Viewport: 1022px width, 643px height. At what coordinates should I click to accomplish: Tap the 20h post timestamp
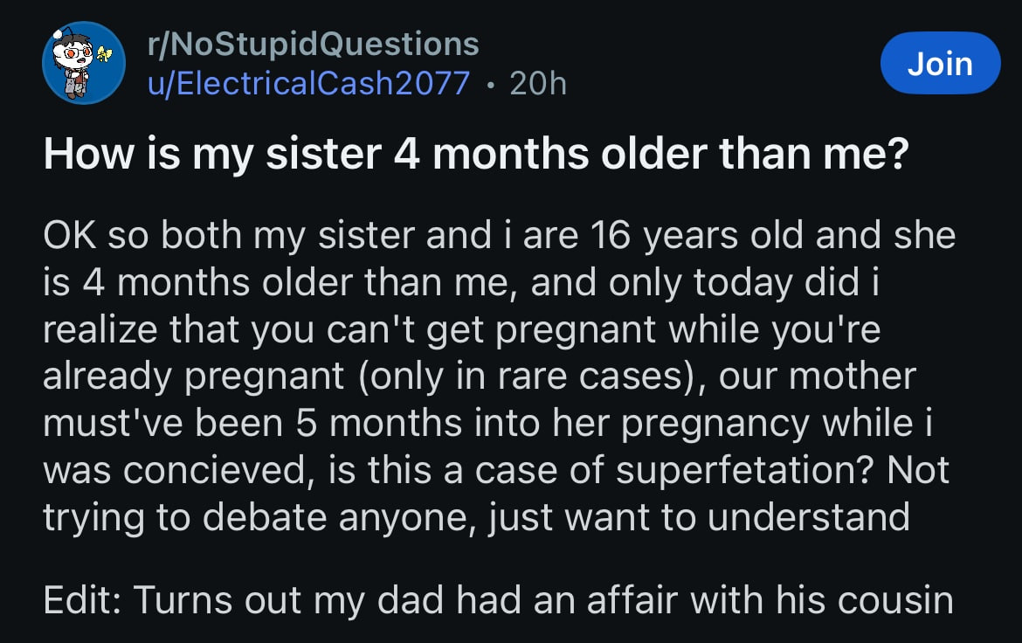(x=537, y=84)
